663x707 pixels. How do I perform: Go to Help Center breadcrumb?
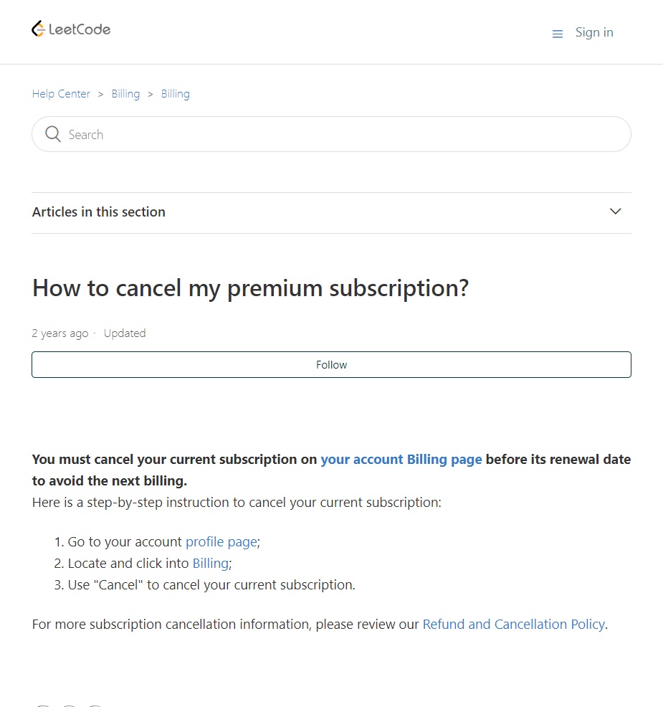click(61, 94)
